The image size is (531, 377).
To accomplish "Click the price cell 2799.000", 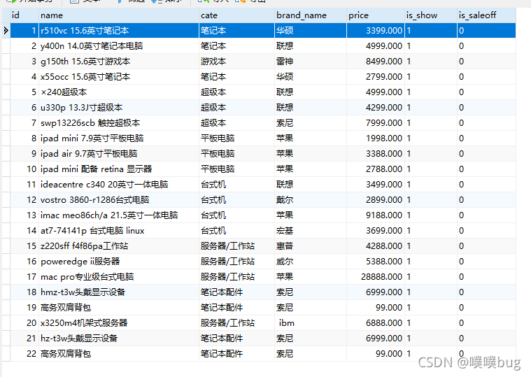I will [375, 77].
